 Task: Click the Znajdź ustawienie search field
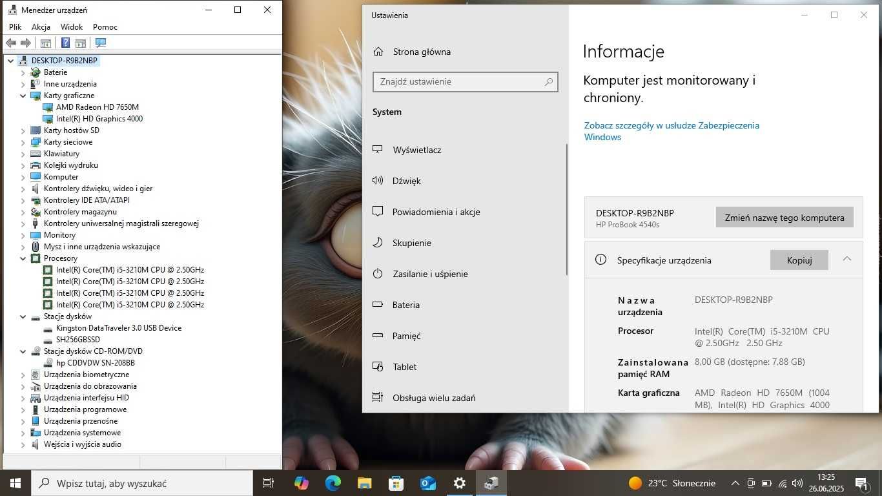tap(465, 82)
